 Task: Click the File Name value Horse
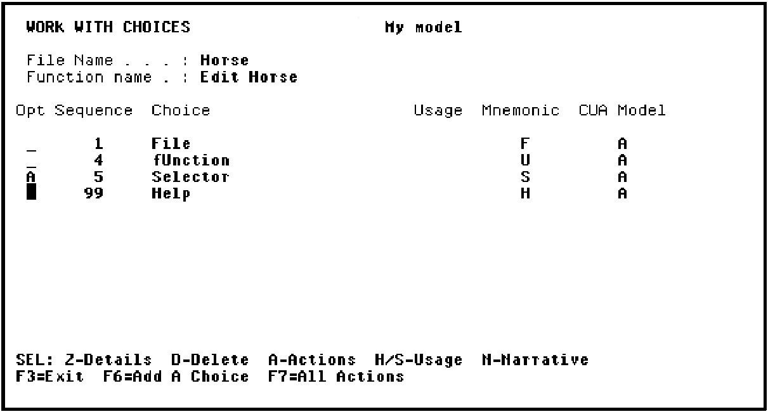225,61
